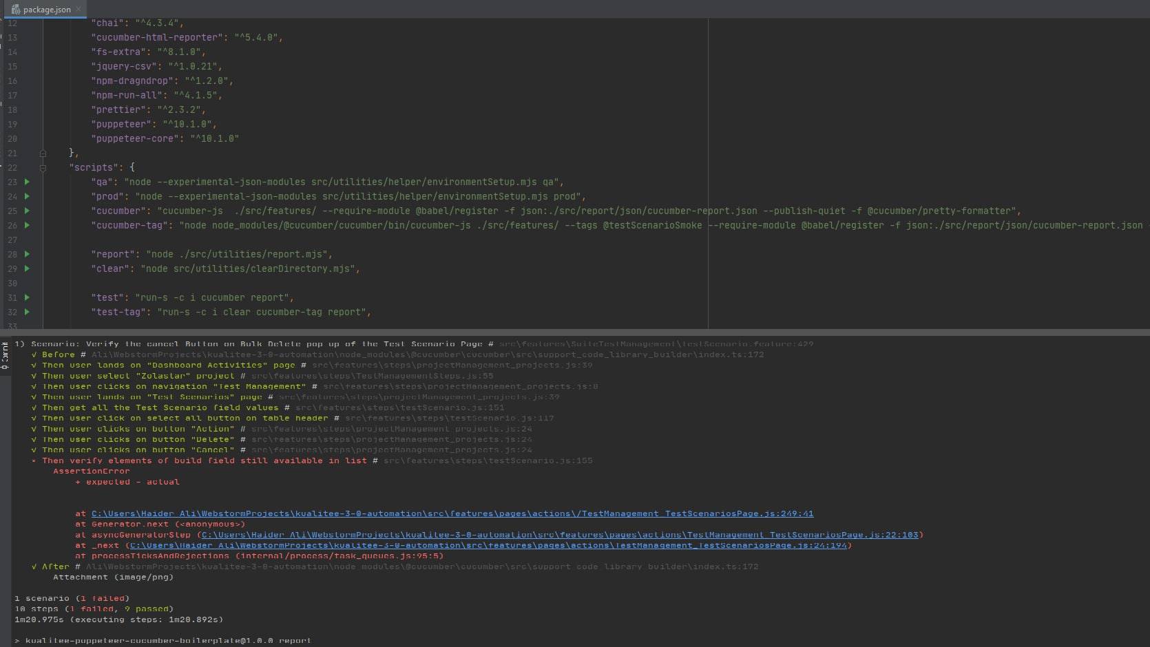Run the "cucumber-tag" script gutter arrow
Screen dimensions: 1150x647
[27, 225]
